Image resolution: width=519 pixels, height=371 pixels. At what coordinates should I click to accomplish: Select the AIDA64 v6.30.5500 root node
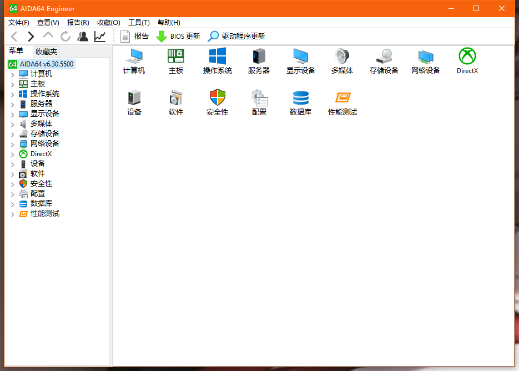(x=46, y=64)
